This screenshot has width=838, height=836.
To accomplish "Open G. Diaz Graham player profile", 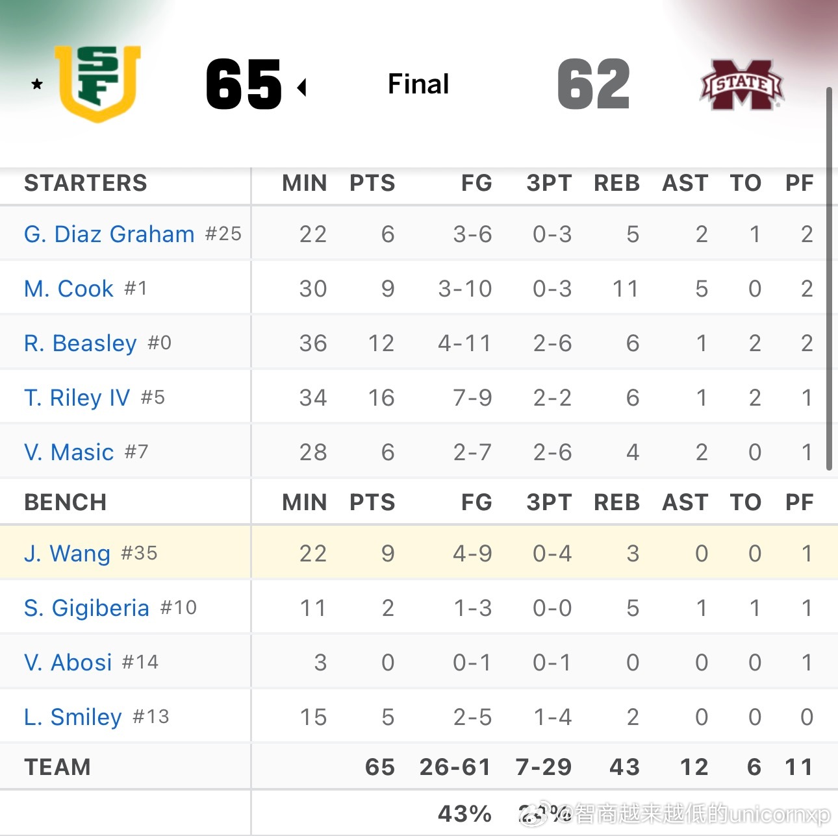I will 109,234.
